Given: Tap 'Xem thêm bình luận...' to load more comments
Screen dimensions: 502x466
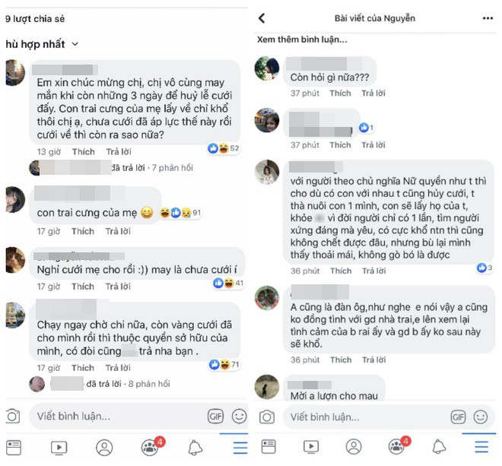Looking at the screenshot, I should tap(302, 40).
